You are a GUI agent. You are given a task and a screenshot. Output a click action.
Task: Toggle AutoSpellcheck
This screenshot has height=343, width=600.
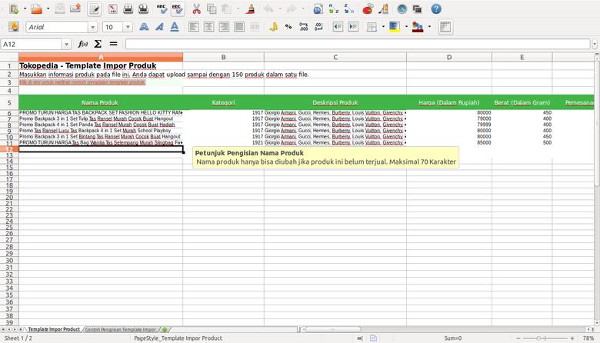click(177, 9)
